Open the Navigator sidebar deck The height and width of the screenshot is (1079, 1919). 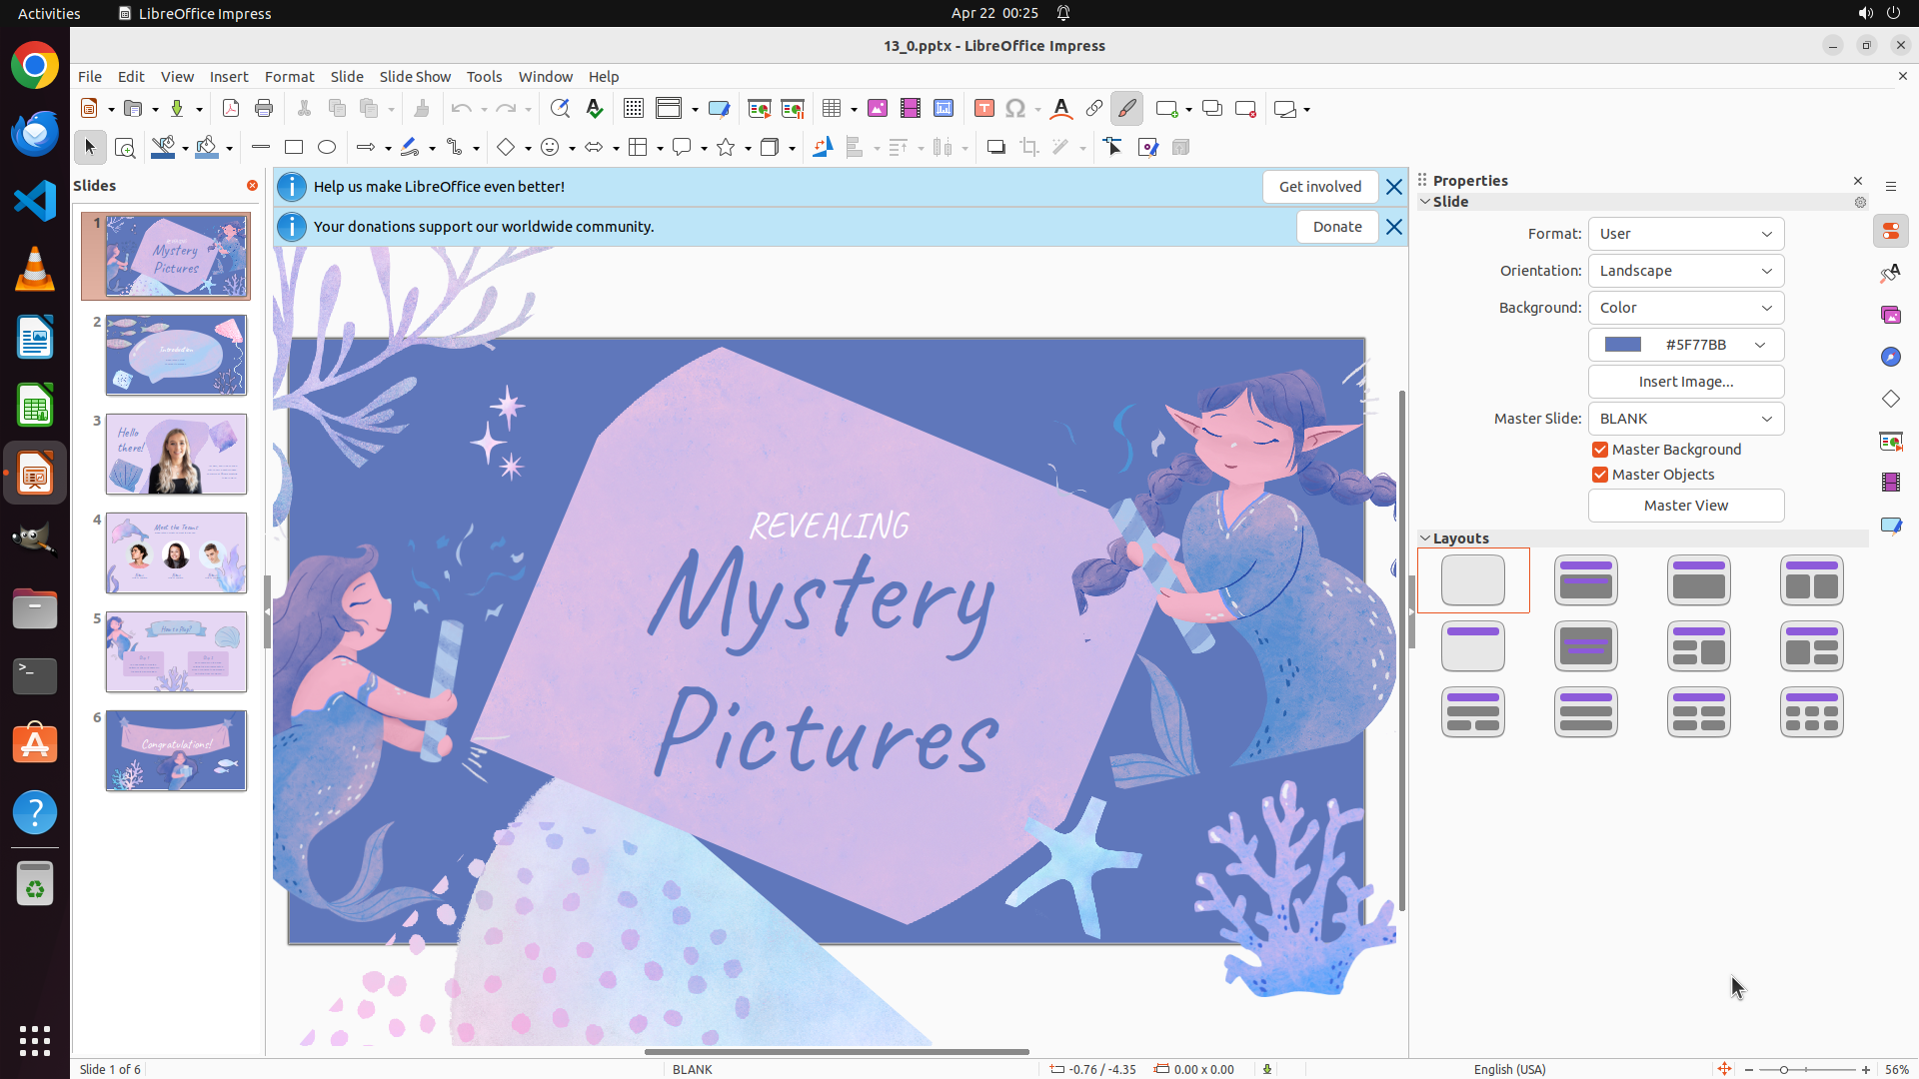[x=1890, y=357]
